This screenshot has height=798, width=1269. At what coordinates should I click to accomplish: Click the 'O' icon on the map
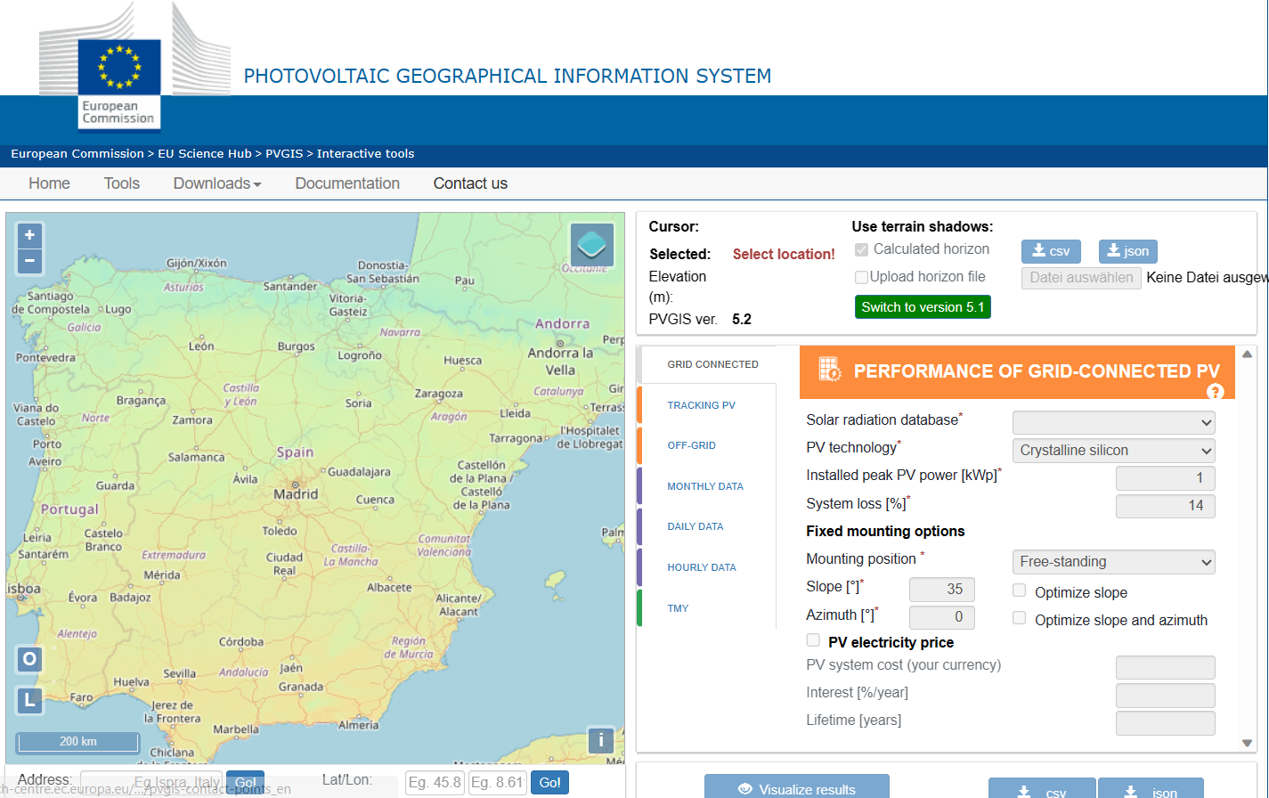click(28, 659)
